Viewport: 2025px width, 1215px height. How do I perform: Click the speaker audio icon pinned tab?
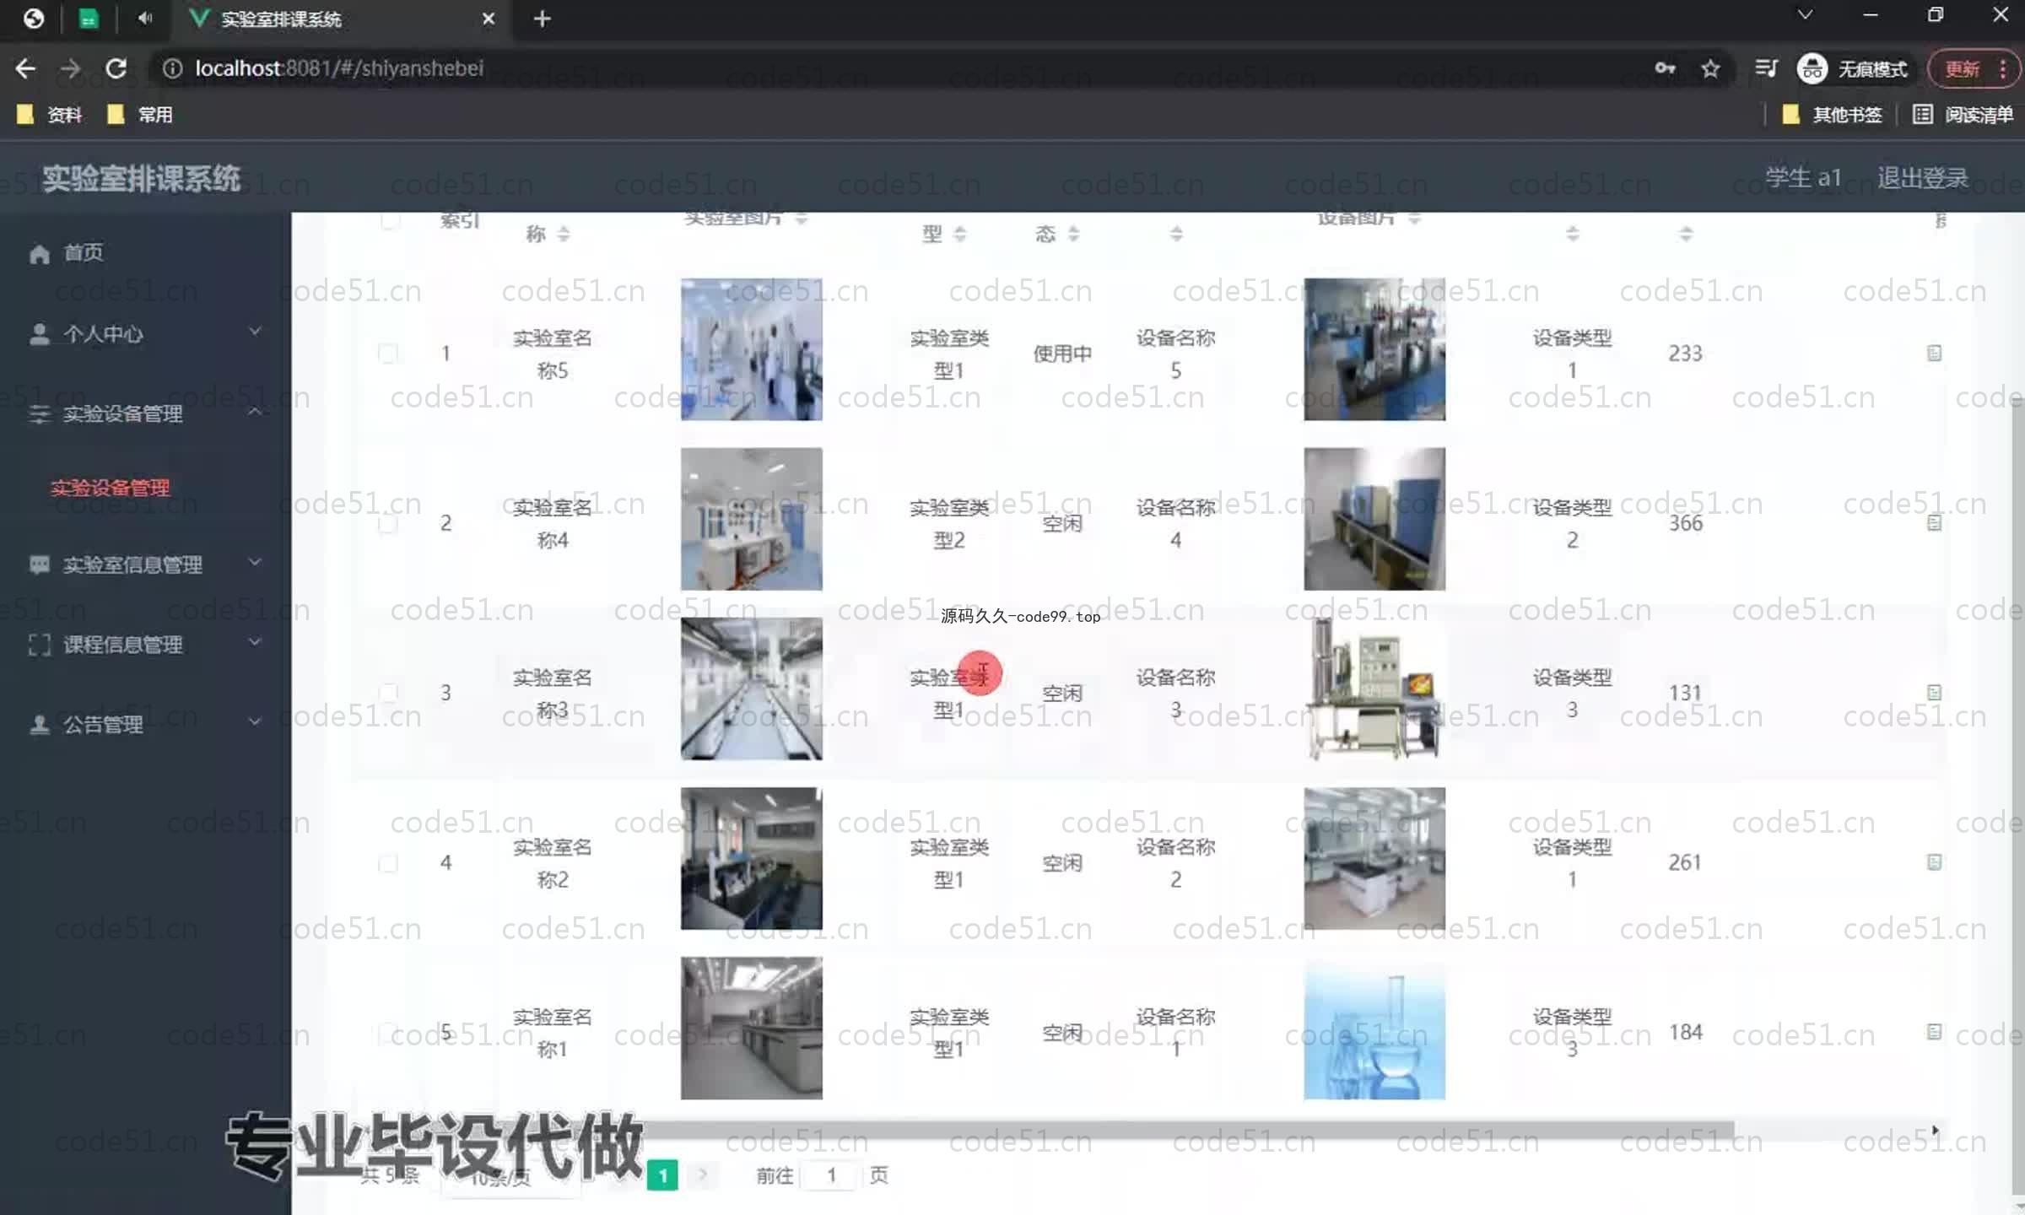click(x=145, y=18)
